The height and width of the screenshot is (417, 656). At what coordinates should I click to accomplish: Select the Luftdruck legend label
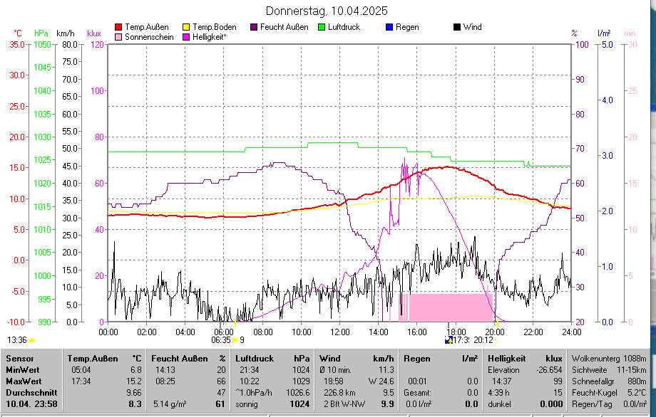pyautogui.click(x=344, y=27)
